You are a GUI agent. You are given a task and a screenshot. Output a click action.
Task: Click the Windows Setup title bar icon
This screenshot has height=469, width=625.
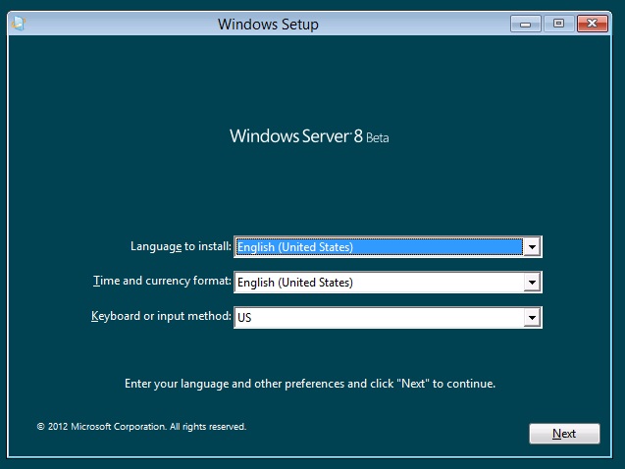17,24
